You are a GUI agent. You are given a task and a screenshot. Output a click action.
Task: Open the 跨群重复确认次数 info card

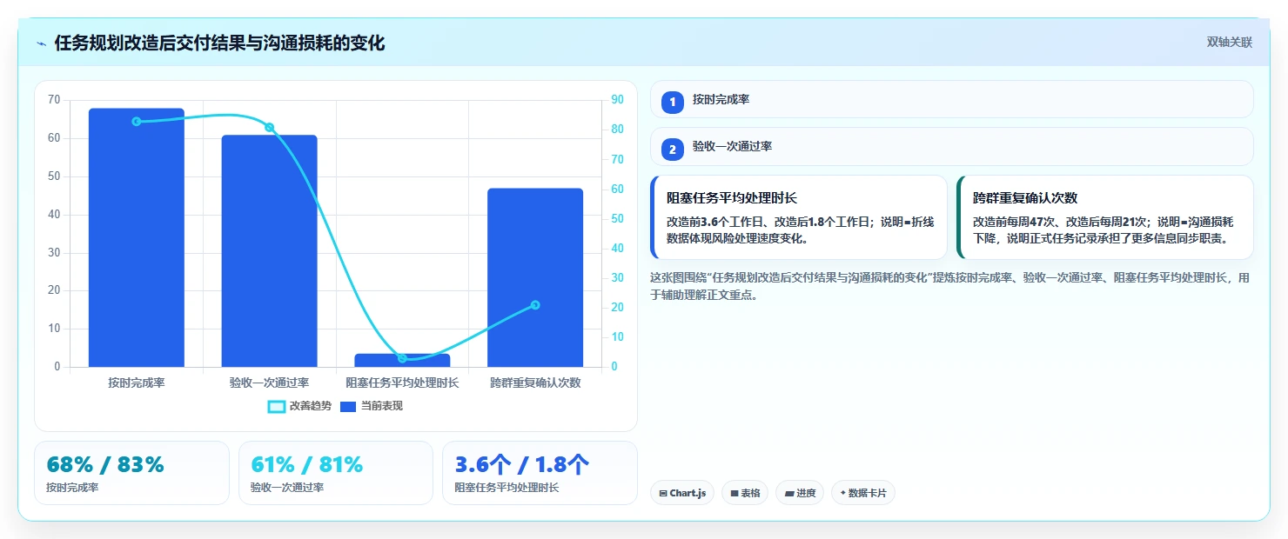[1105, 217]
